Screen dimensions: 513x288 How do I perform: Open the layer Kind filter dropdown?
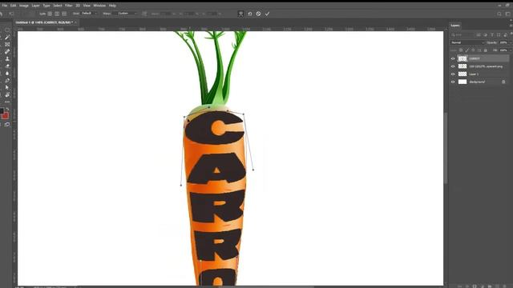click(x=463, y=34)
